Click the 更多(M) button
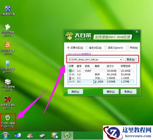 (131, 59)
